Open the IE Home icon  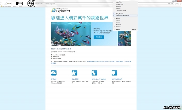pyautogui.click(x=176, y=4)
